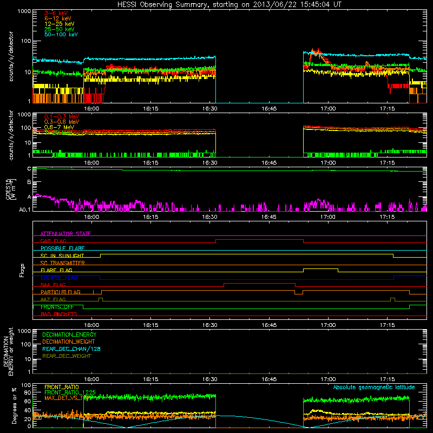Viewport: 433px width, 433px height.
Task: Click the Flags panel axis label
Action: [22, 270]
